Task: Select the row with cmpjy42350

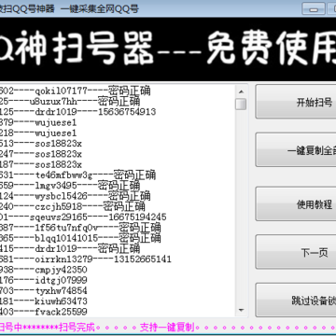Action: pyautogui.click(x=44, y=270)
